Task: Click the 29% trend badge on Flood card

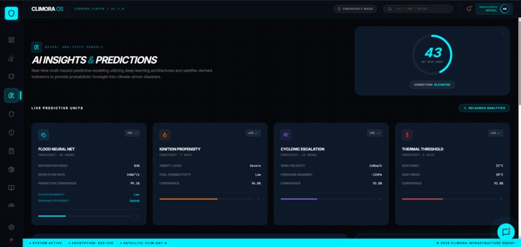Action: [x=133, y=133]
